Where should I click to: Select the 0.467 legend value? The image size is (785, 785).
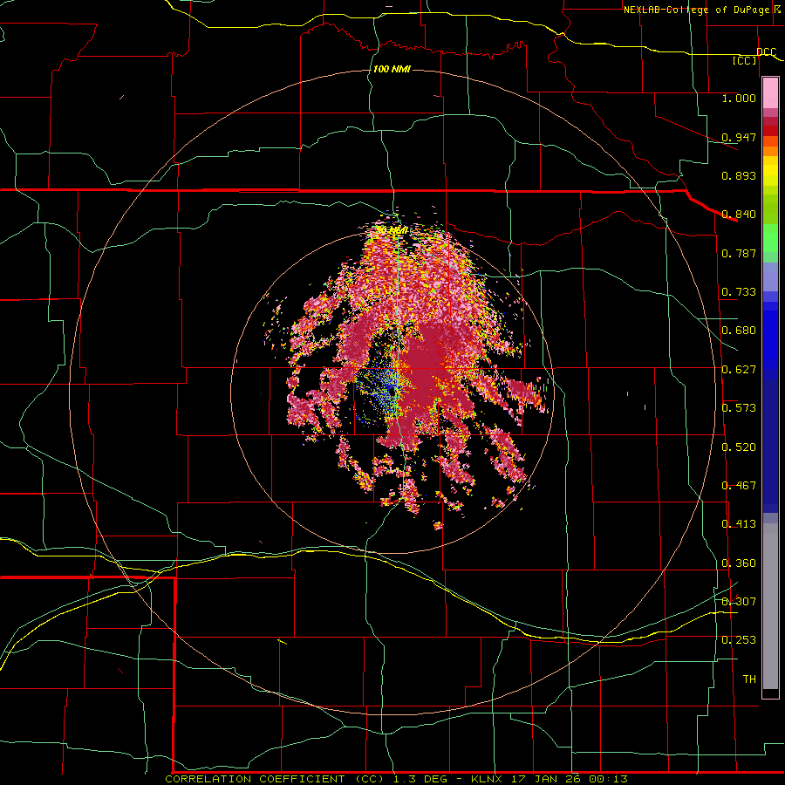(x=739, y=485)
